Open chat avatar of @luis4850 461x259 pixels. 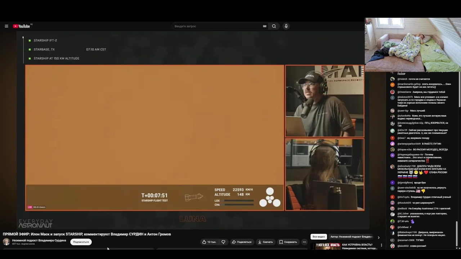393,246
